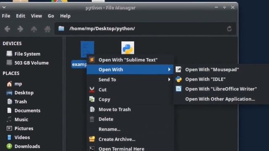Click the Copy icon in context menu
269x151 pixels.
92,99
